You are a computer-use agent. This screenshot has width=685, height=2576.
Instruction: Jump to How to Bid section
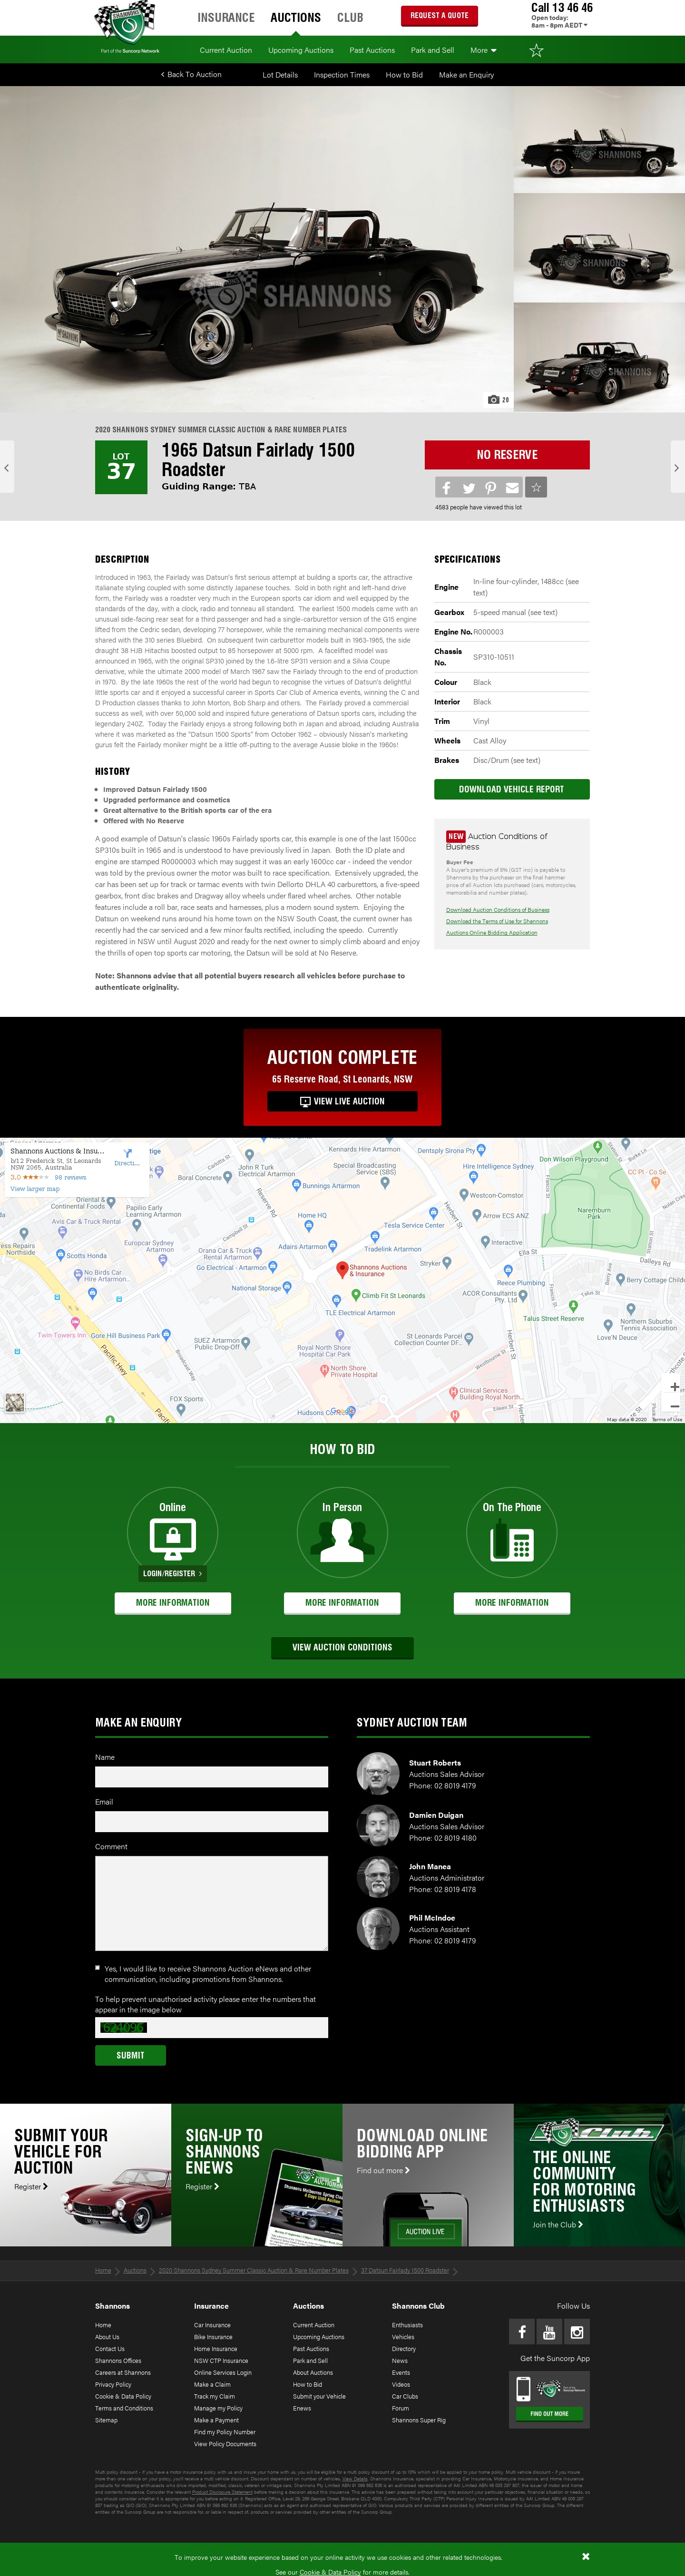tap(404, 75)
